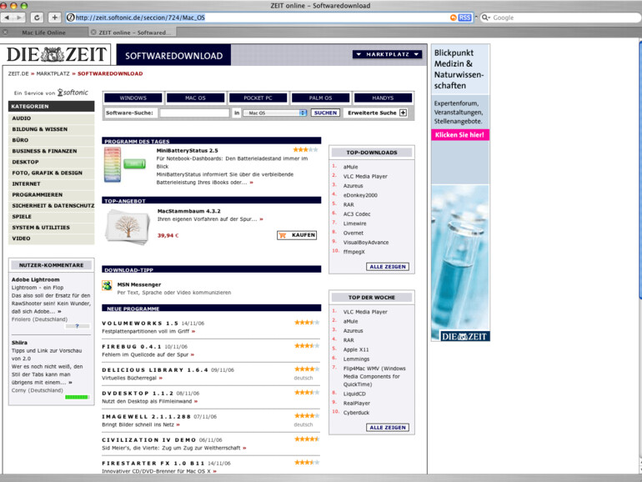The height and width of the screenshot is (482, 642).
Task: Click the shopping cart Kaufen icon
Action: pos(282,235)
